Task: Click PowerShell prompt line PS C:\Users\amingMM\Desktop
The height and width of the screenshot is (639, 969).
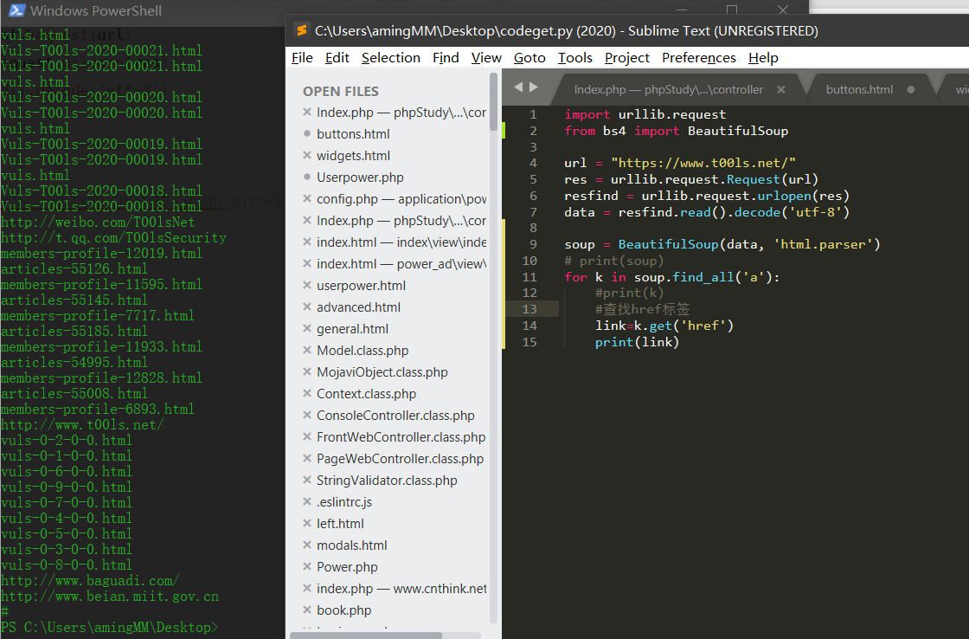Action: coord(109,627)
